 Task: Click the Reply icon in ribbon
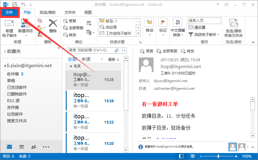[70, 21]
